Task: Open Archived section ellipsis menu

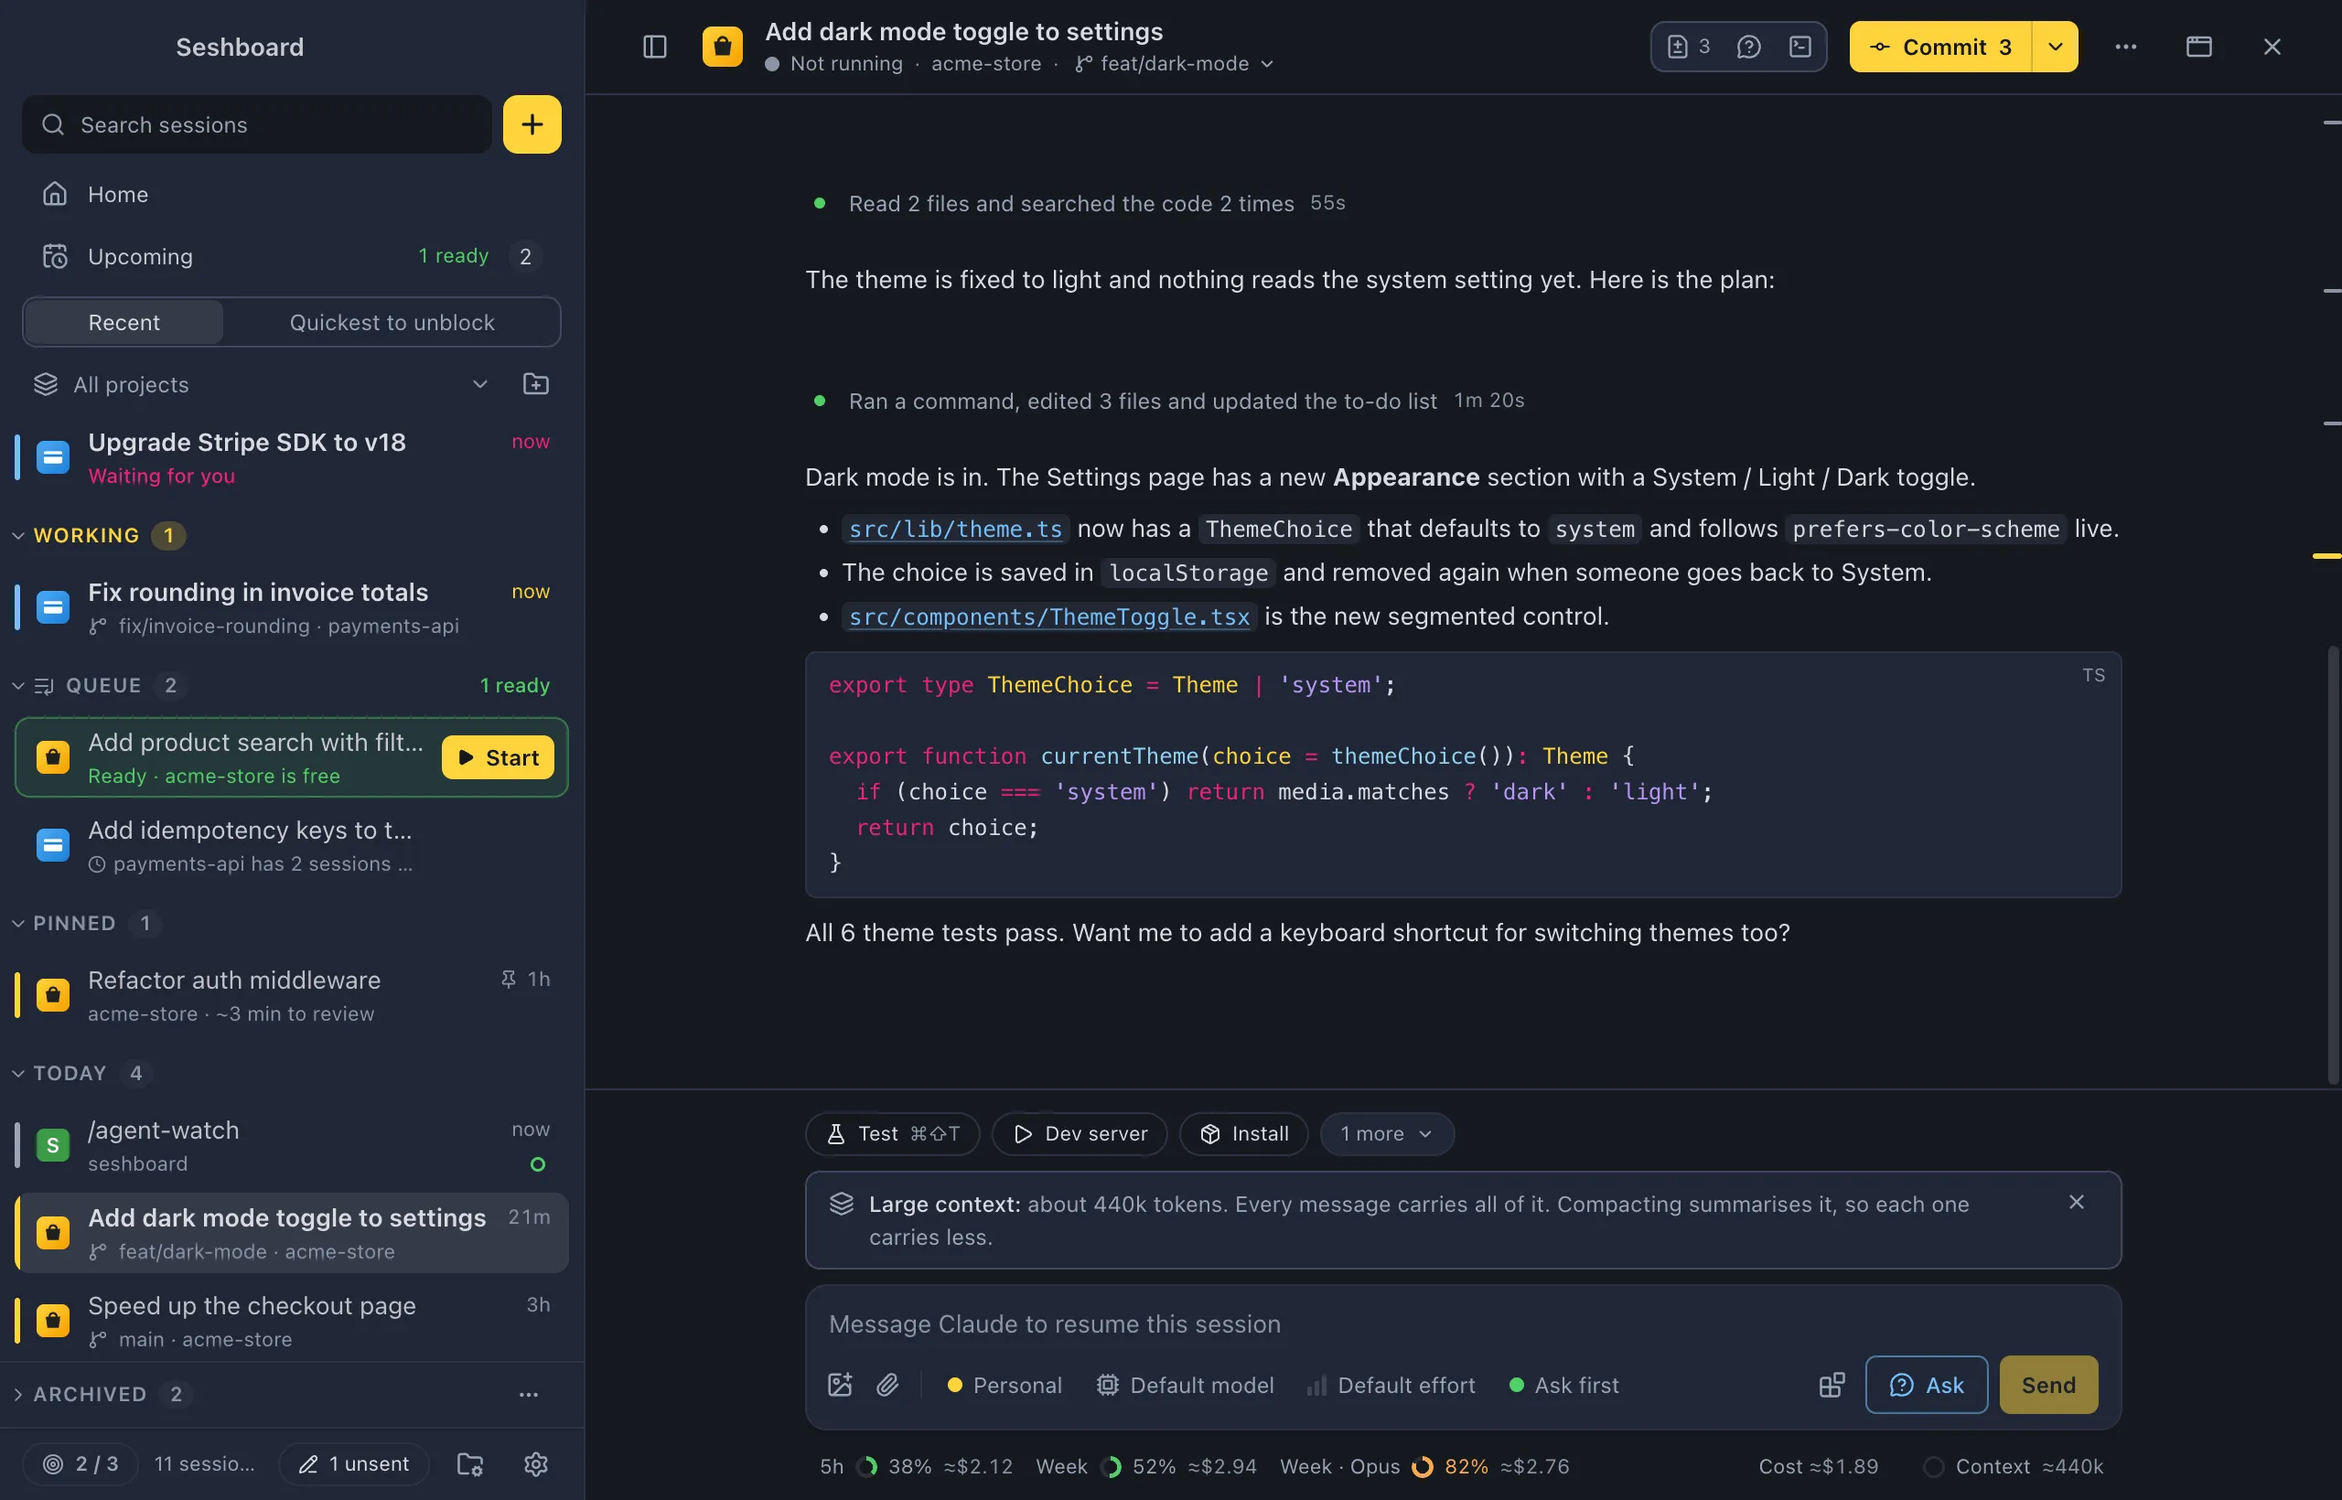Action: point(528,1394)
